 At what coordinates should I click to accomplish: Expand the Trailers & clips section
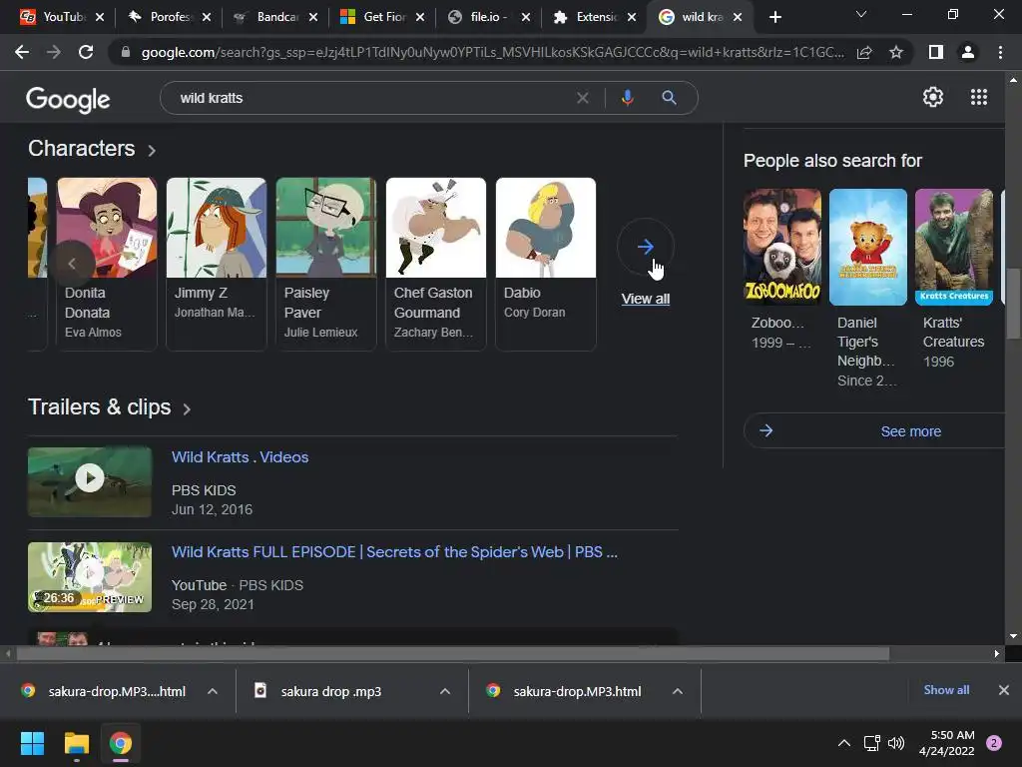[110, 407]
